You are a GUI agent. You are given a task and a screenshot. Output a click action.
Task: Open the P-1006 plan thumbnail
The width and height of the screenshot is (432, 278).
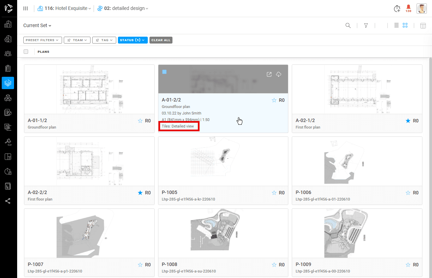357,161
